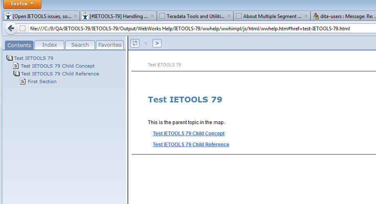Image resolution: width=376 pixels, height=204 pixels.
Task: Open the Test IETOOLS 79 Child Reference link
Action: [191, 145]
